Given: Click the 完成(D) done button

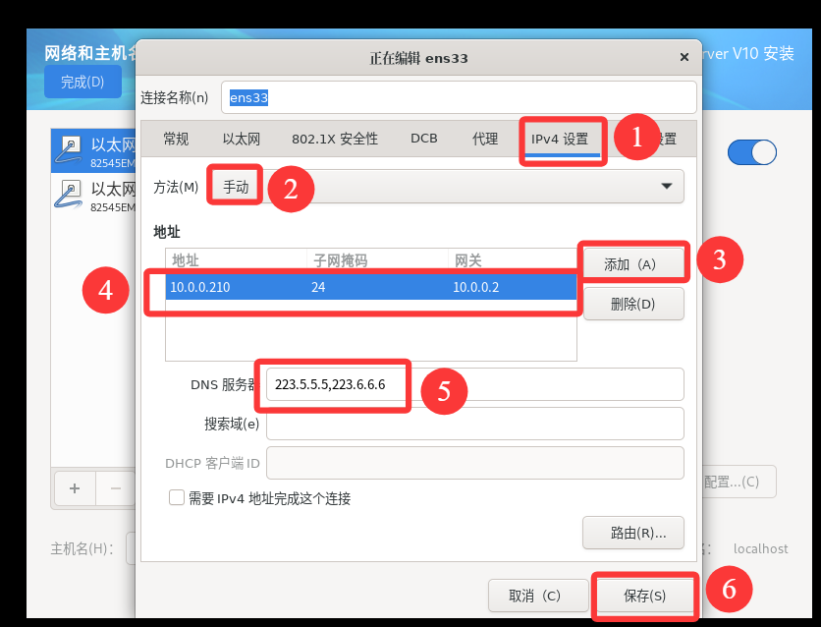Looking at the screenshot, I should point(82,83).
